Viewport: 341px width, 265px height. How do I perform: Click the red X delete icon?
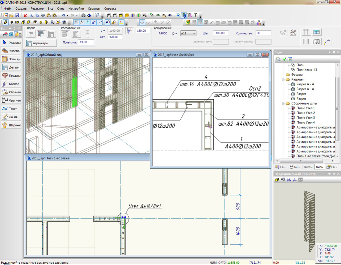pos(25,15)
